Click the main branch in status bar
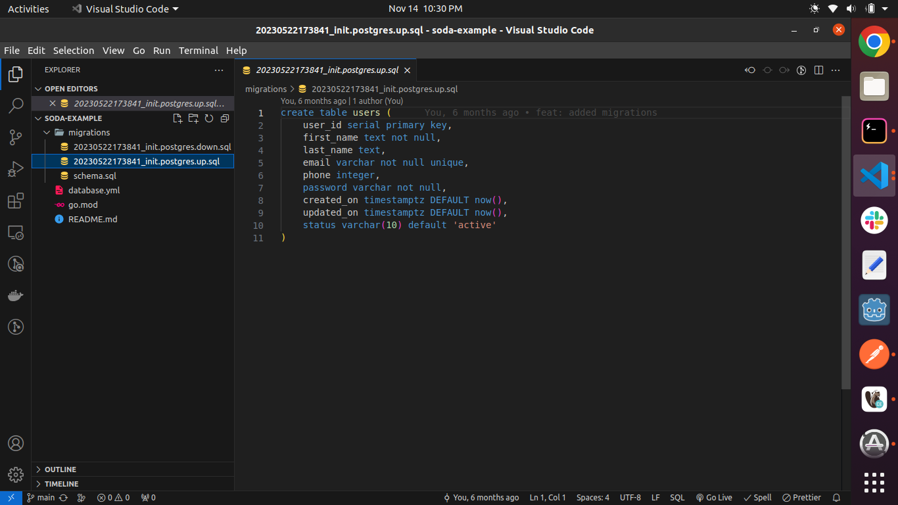 click(41, 498)
